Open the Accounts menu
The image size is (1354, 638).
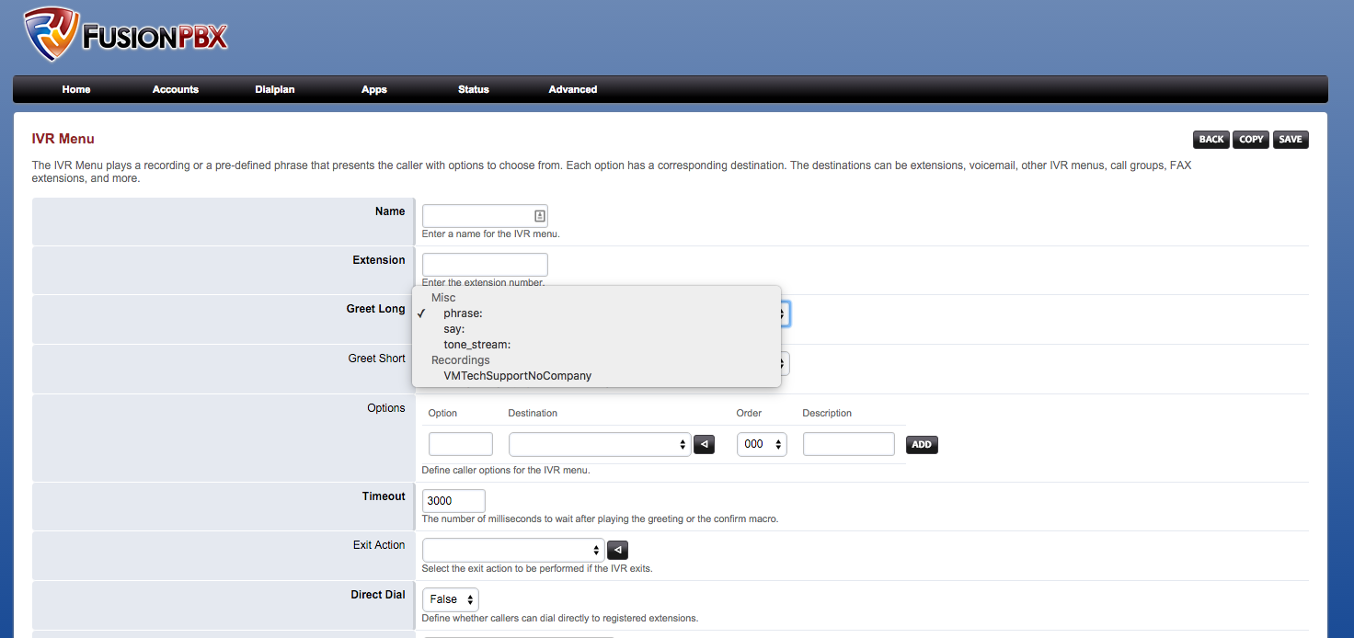tap(176, 89)
